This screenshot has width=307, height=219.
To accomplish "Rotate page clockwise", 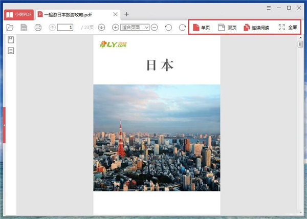I will coord(182,28).
